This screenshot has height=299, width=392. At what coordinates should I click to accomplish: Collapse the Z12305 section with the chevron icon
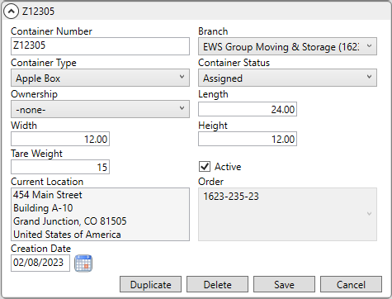click(11, 12)
